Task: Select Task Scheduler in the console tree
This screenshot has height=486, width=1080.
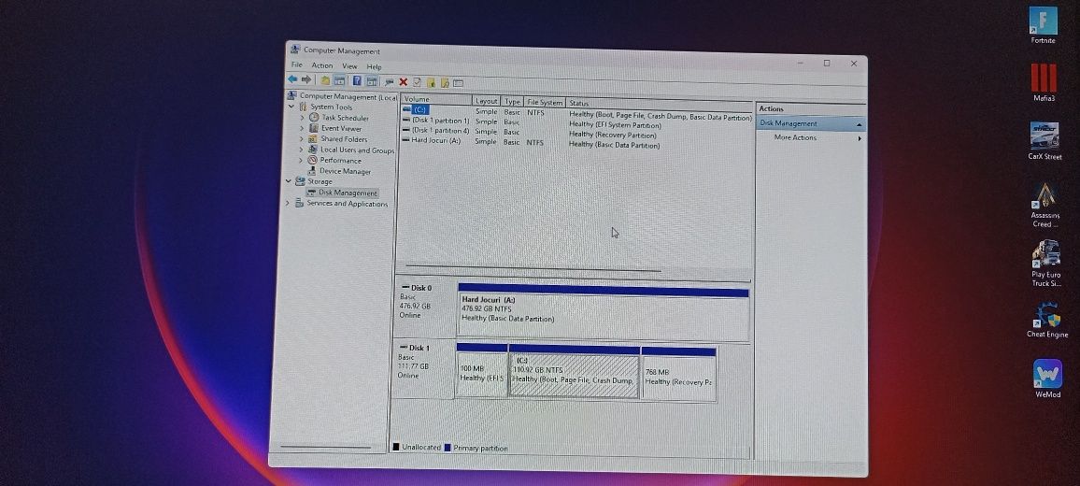Action: tap(339, 118)
